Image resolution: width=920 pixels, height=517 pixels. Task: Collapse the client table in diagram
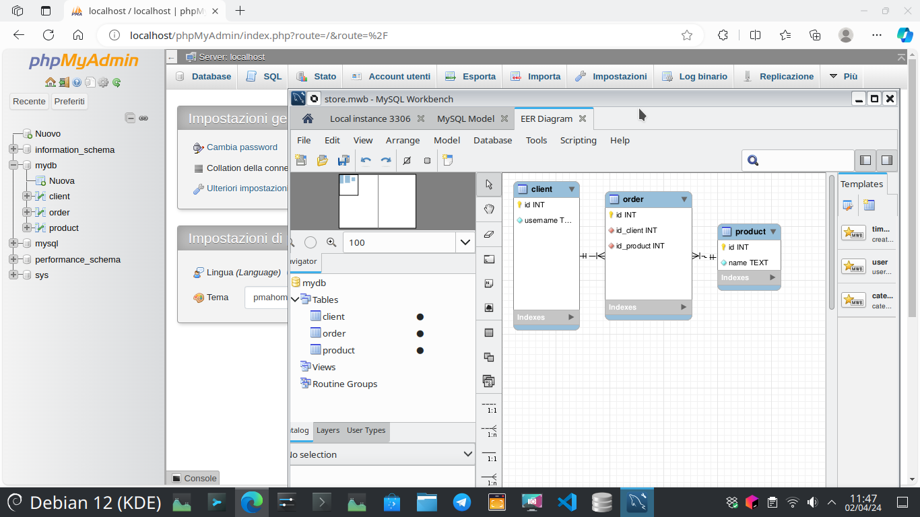[572, 189]
